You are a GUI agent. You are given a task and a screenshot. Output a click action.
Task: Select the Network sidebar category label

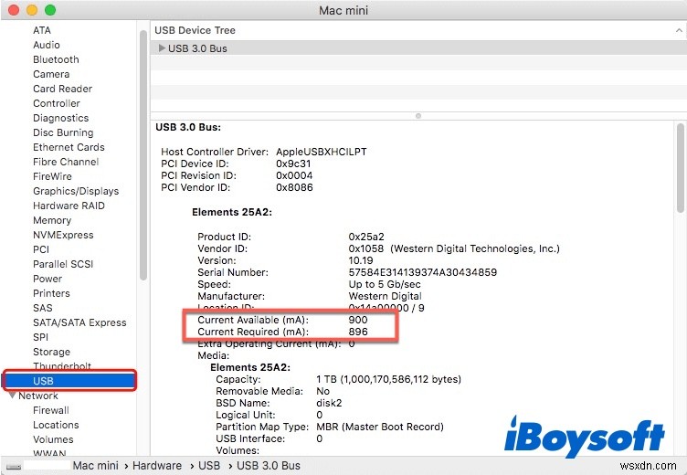click(x=38, y=396)
